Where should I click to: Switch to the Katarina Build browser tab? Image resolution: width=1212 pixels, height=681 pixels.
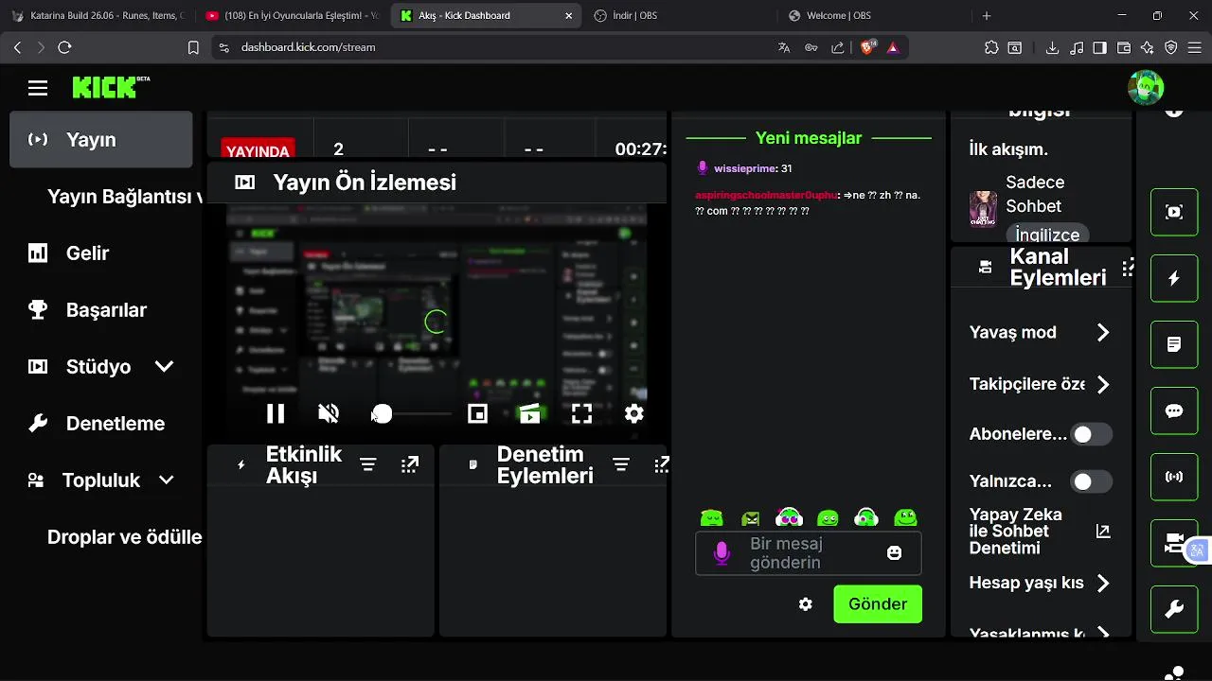click(x=98, y=16)
